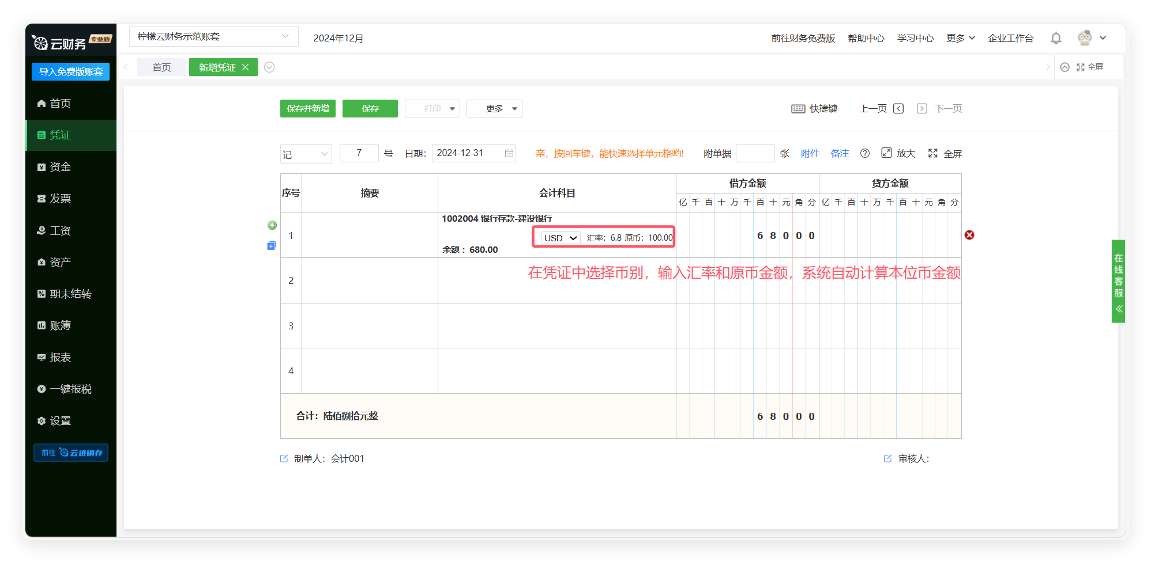
Task: Open the 柠檬云财务示范账套 account dropdown
Action: pyautogui.click(x=213, y=37)
